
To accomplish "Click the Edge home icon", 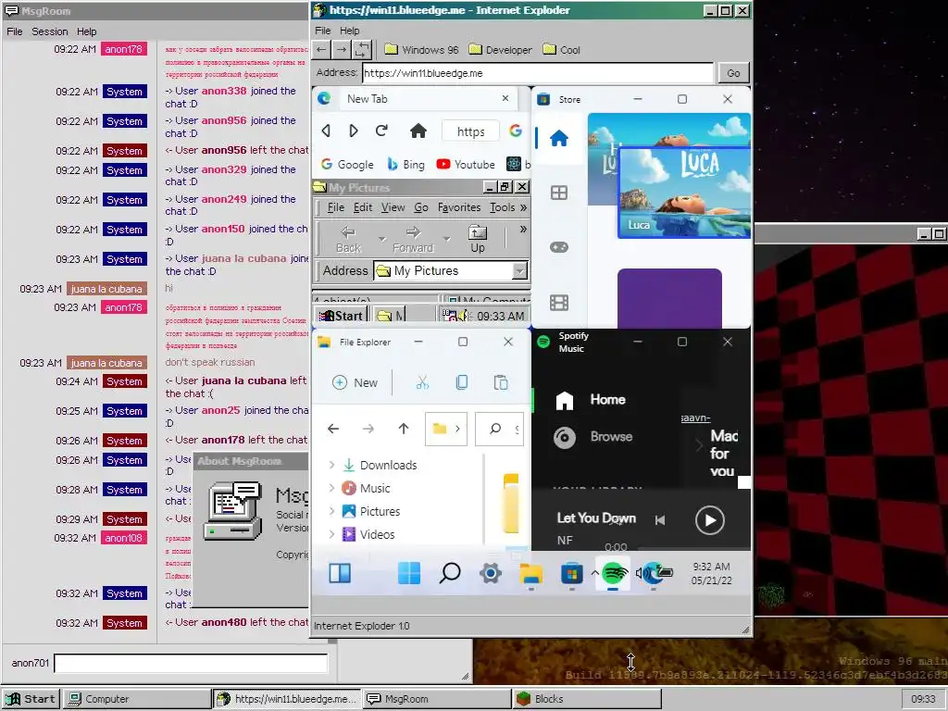I will (418, 131).
